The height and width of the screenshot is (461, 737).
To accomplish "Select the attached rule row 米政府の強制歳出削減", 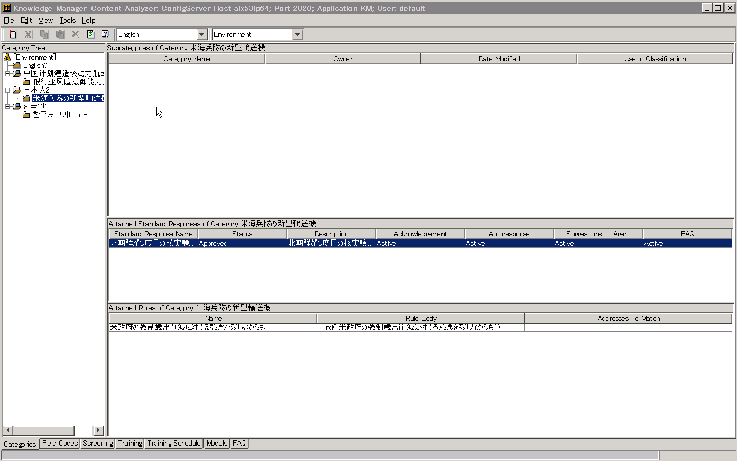I will click(188, 327).
